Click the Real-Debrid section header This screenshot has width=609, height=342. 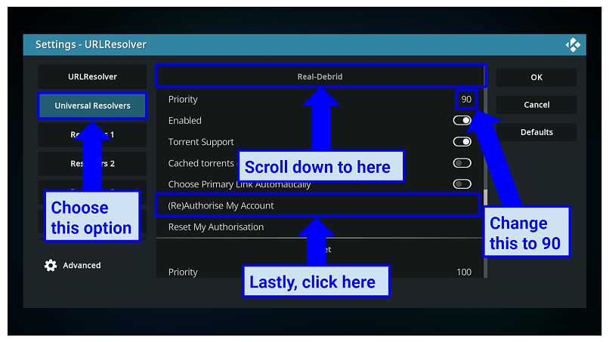[x=320, y=76]
